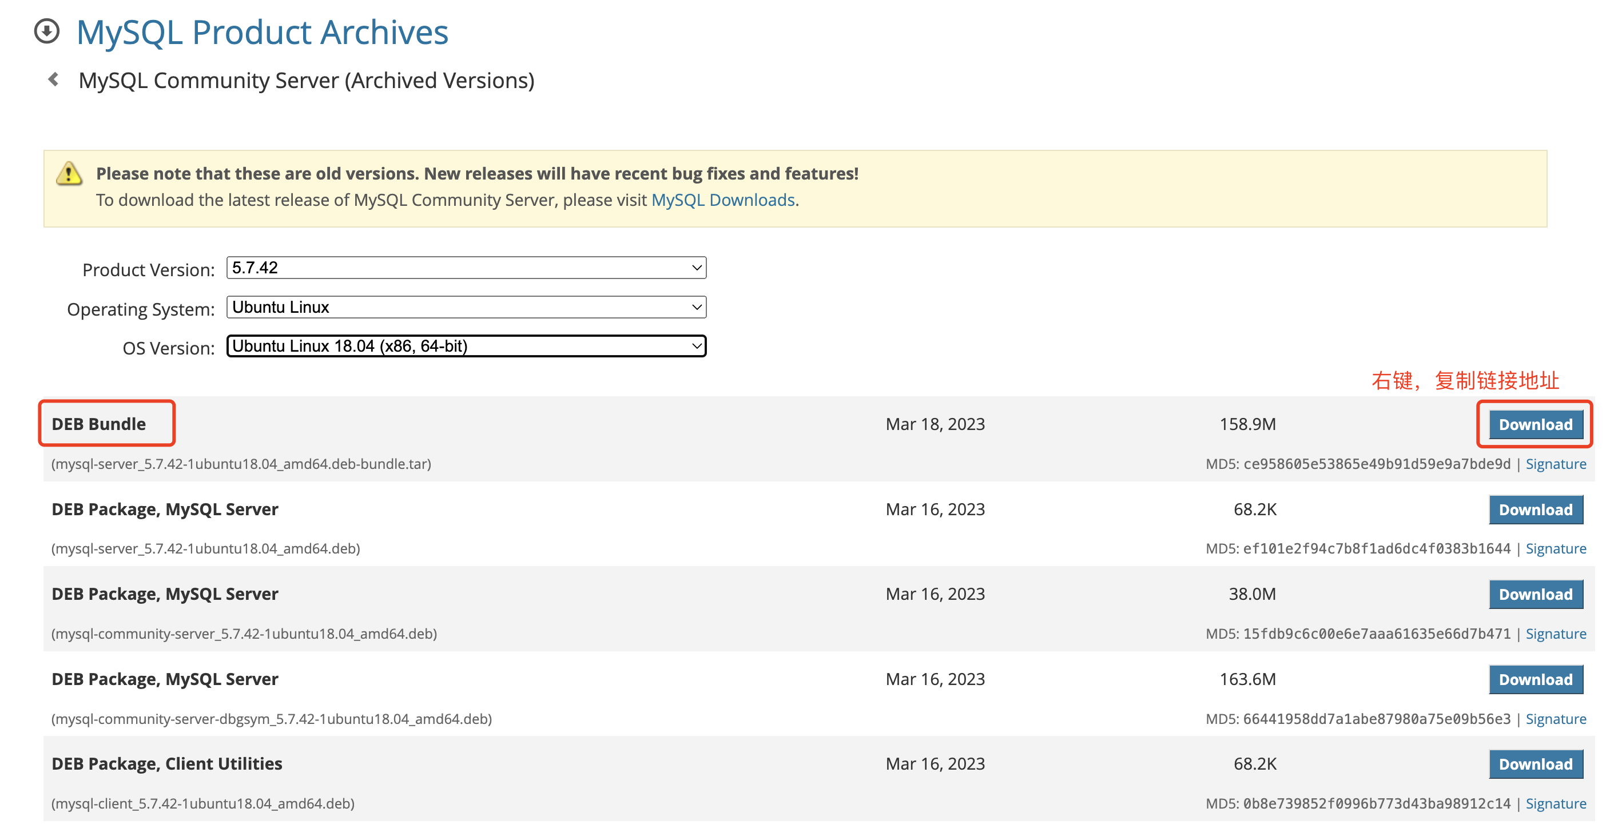Click the download circle icon beside the page title
1614x828 pixels.
coord(47,31)
